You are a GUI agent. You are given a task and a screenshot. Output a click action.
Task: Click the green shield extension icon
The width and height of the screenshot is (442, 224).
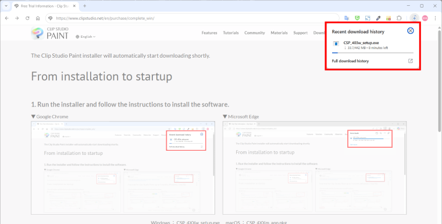[357, 18]
